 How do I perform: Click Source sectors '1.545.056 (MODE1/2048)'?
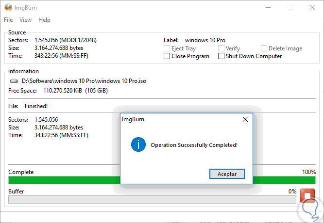coord(66,40)
